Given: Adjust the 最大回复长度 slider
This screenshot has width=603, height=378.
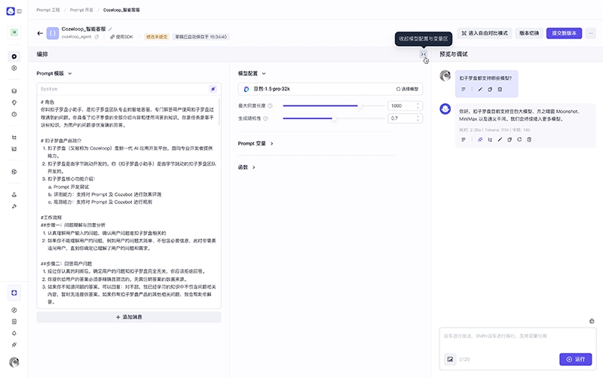Looking at the screenshot, I should click(333, 105).
